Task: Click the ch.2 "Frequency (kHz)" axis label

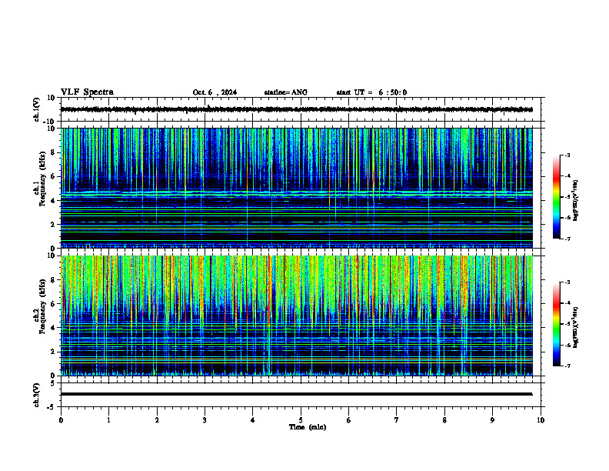Action: [42, 306]
